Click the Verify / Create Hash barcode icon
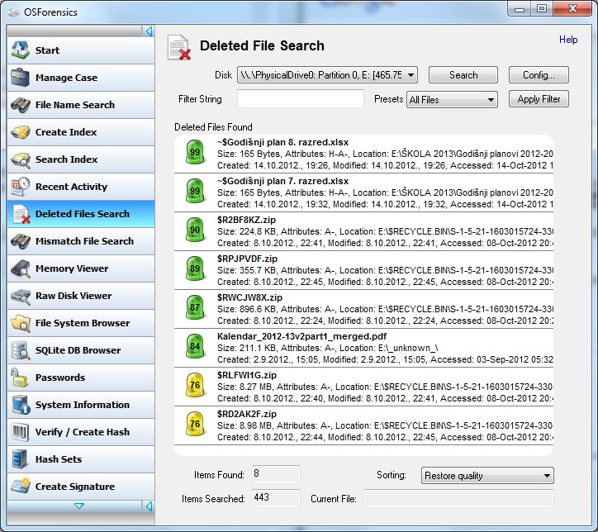Viewport: 598px width, 532px height. pos(21,432)
